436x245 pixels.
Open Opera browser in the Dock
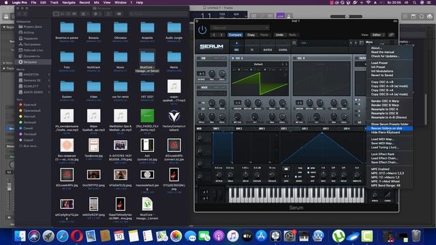77,236
